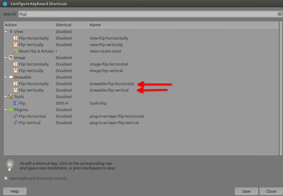Select the Flip Horizontal plug-in label
The width and height of the screenshot is (283, 196).
(32, 116)
